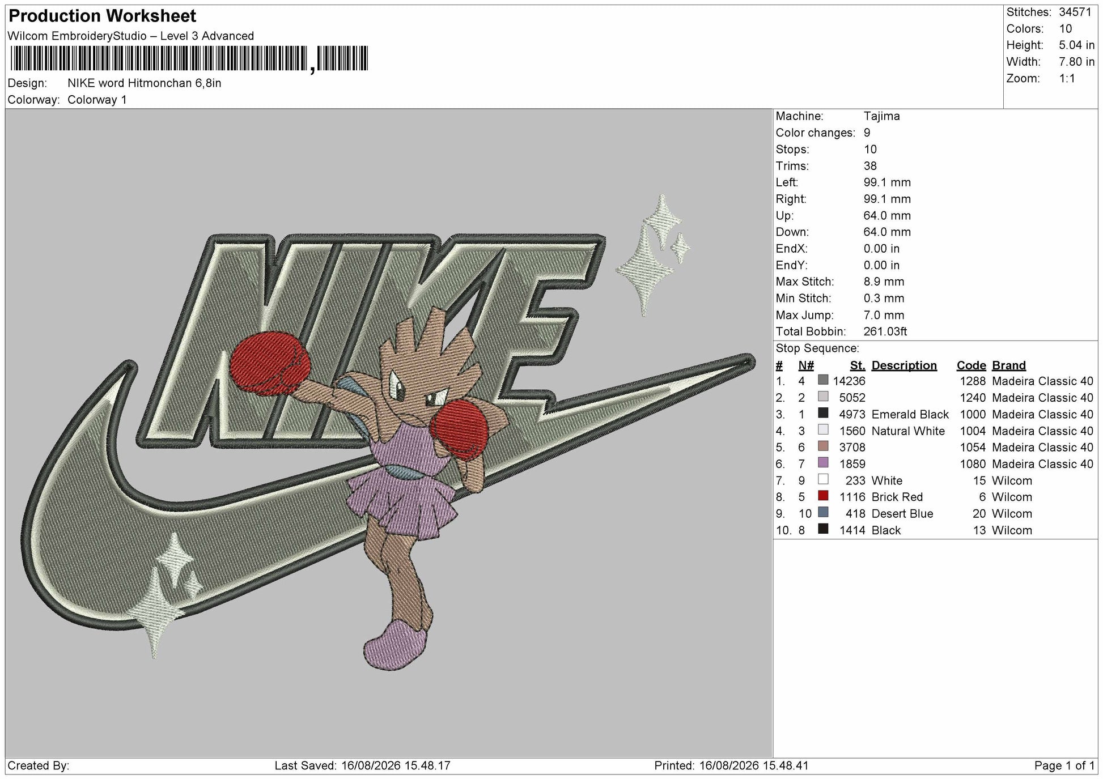Click the Zoom value '1:1'
The image size is (1103, 779).
tap(1067, 78)
